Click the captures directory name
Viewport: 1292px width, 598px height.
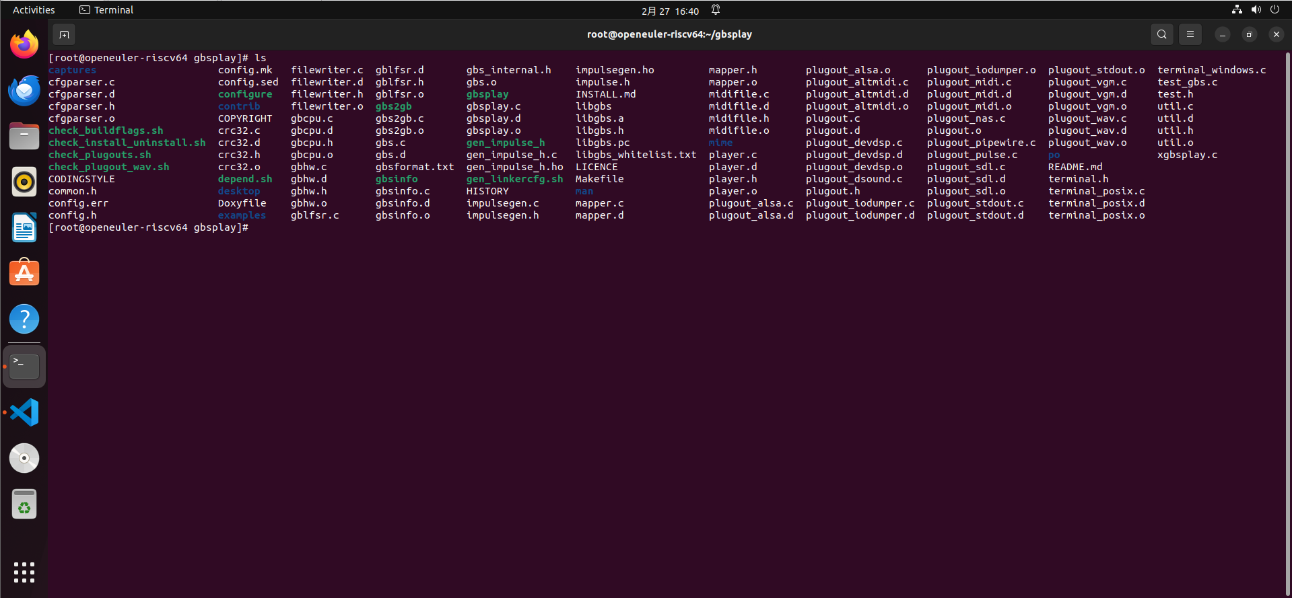tap(72, 70)
